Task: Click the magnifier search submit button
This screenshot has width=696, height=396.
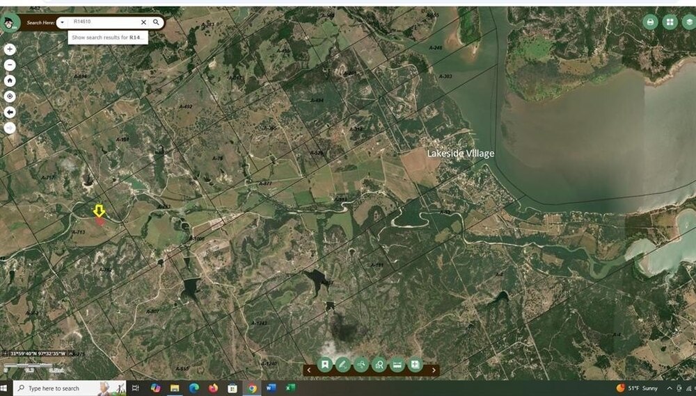Action: (157, 22)
